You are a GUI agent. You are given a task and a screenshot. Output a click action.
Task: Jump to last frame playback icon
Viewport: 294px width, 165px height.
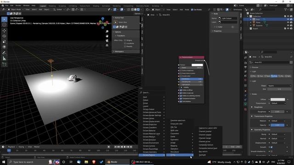[x=131, y=147]
